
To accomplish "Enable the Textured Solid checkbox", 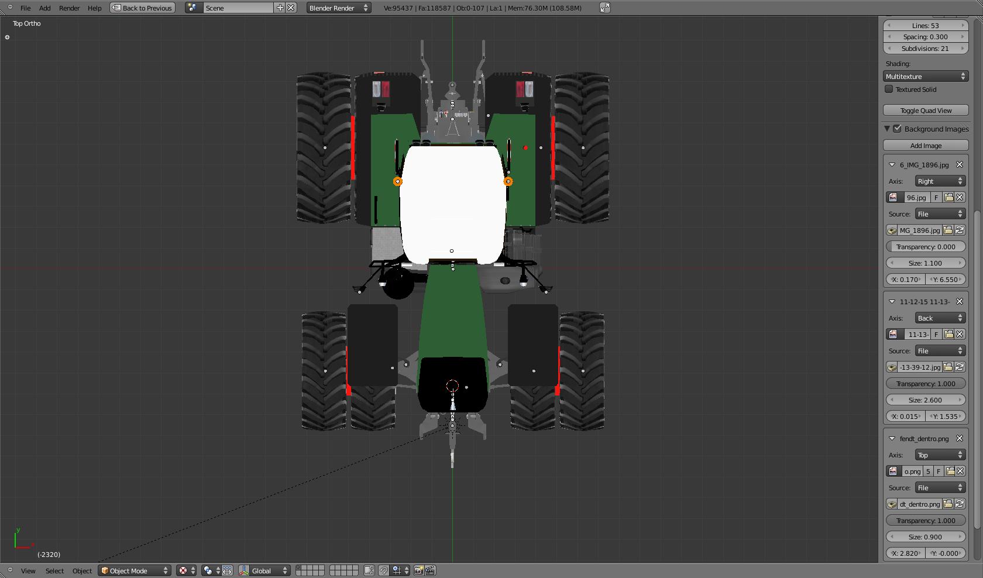I will 889,89.
